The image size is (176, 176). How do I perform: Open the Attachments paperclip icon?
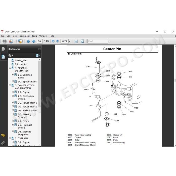coord(3,143)
